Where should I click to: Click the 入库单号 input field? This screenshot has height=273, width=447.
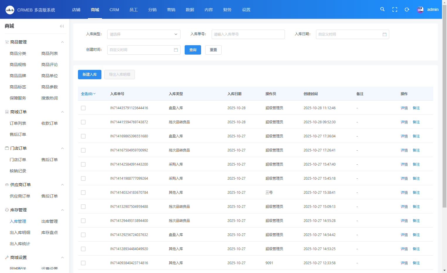(x=248, y=34)
